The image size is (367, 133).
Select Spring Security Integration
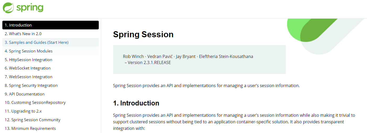click(51, 85)
